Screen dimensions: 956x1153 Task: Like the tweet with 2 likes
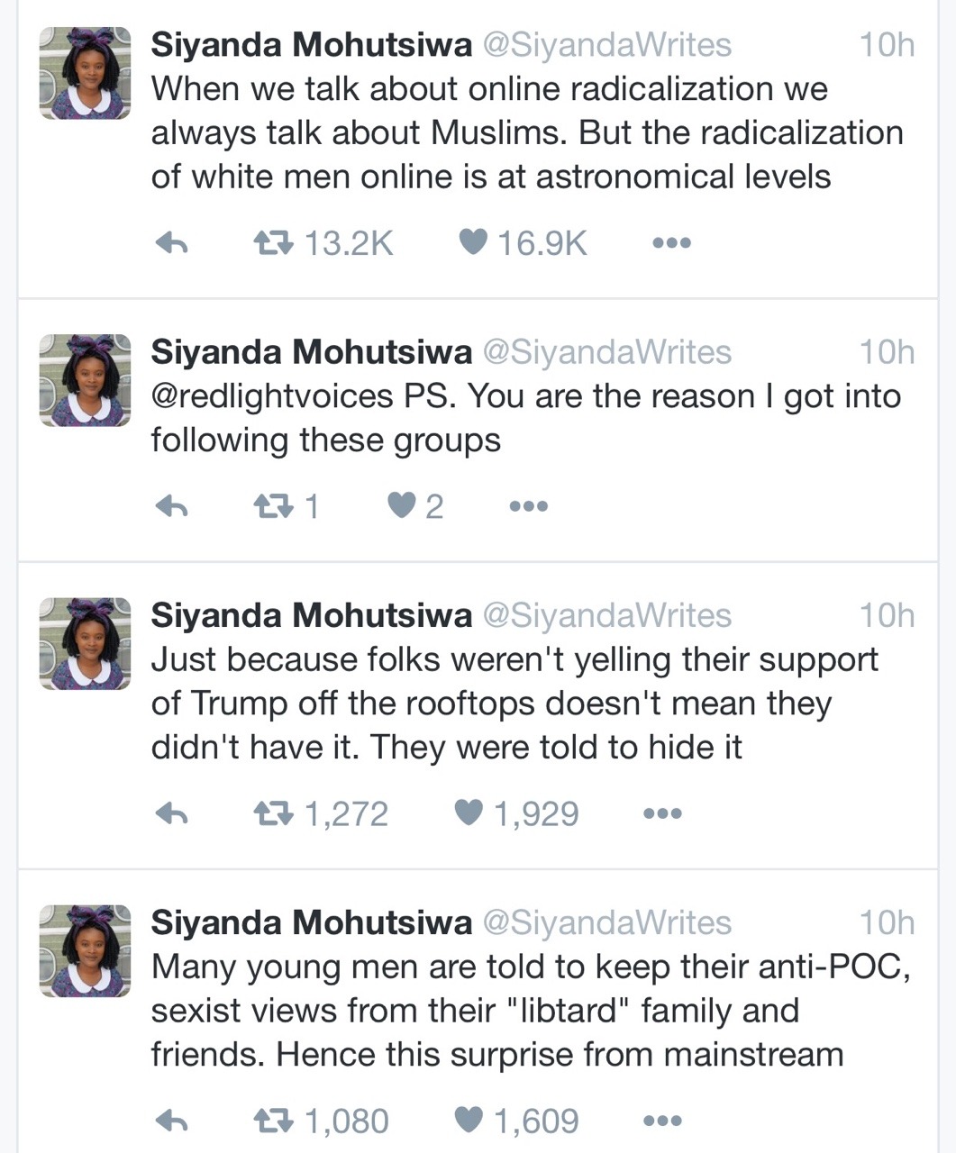coord(402,505)
